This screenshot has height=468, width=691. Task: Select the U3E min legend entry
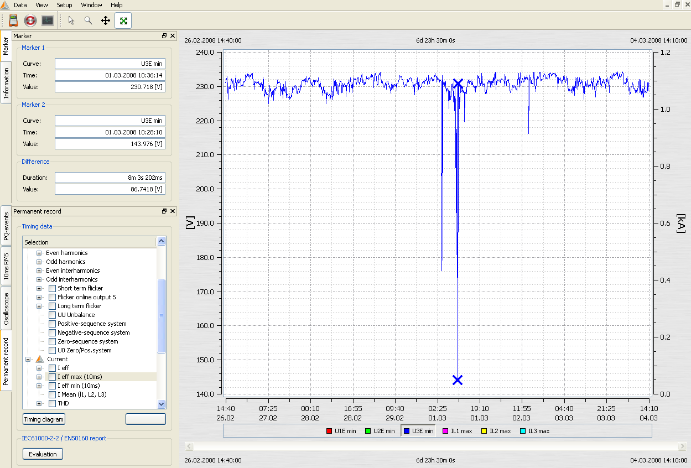[x=419, y=430]
